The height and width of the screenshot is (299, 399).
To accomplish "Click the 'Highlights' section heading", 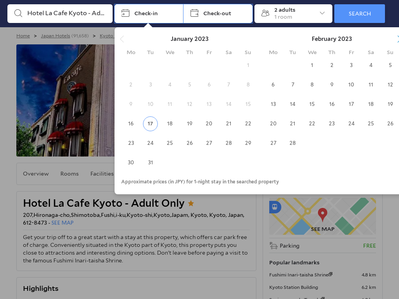I will (x=41, y=288).
